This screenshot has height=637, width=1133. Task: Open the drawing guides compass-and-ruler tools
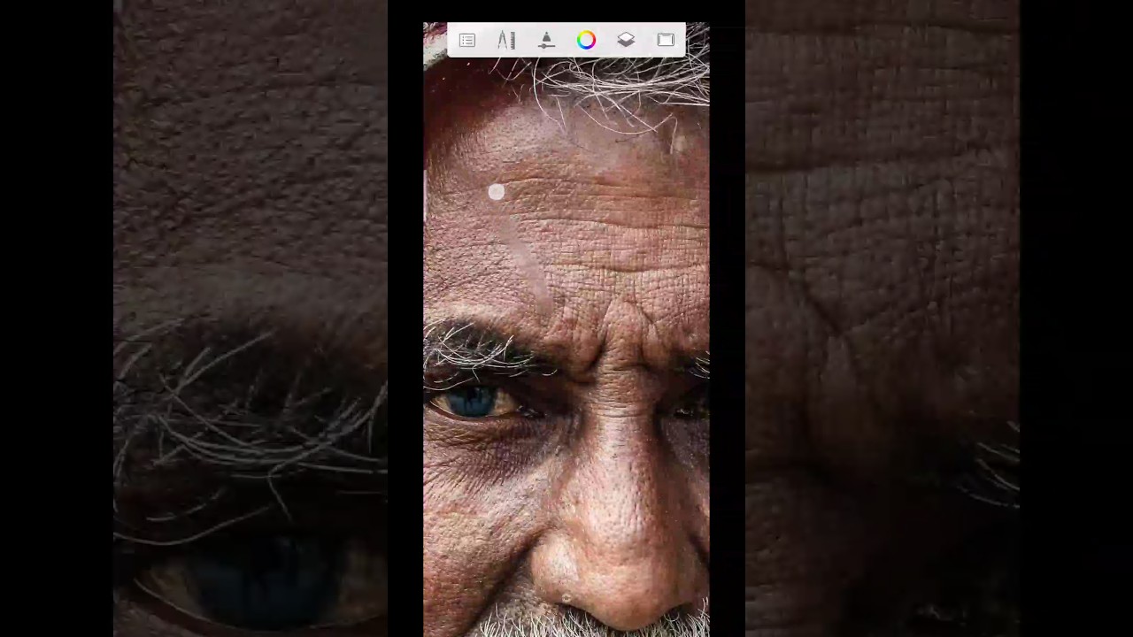pyautogui.click(x=506, y=41)
